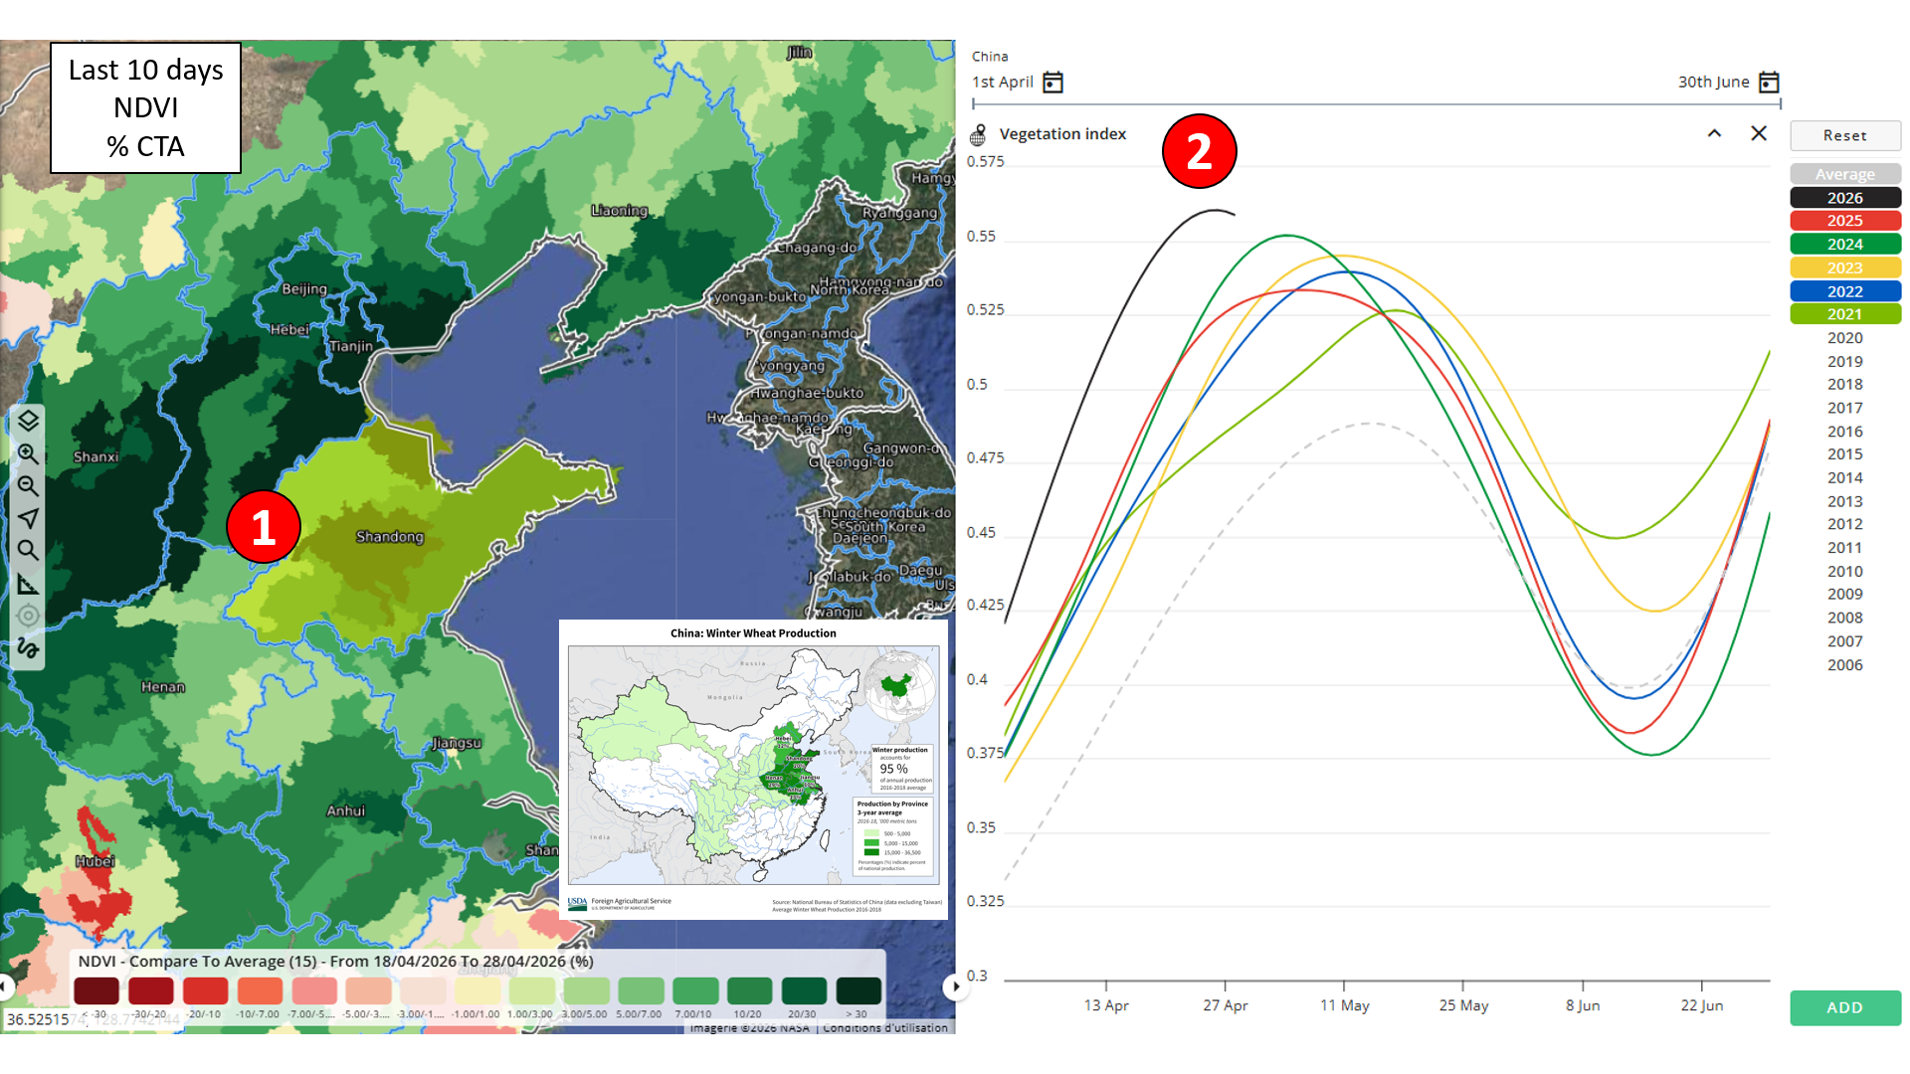
Task: Toggle the Average series
Action: 1844,174
